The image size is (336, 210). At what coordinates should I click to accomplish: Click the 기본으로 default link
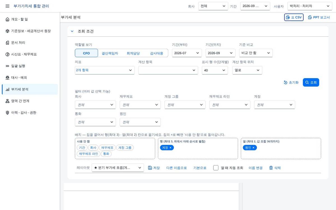tap(200, 168)
